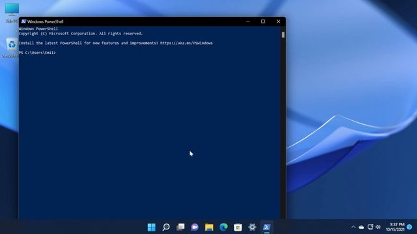Image resolution: width=417 pixels, height=234 pixels.
Task: Open OneDrive cloud tray icon
Action: pos(361,227)
